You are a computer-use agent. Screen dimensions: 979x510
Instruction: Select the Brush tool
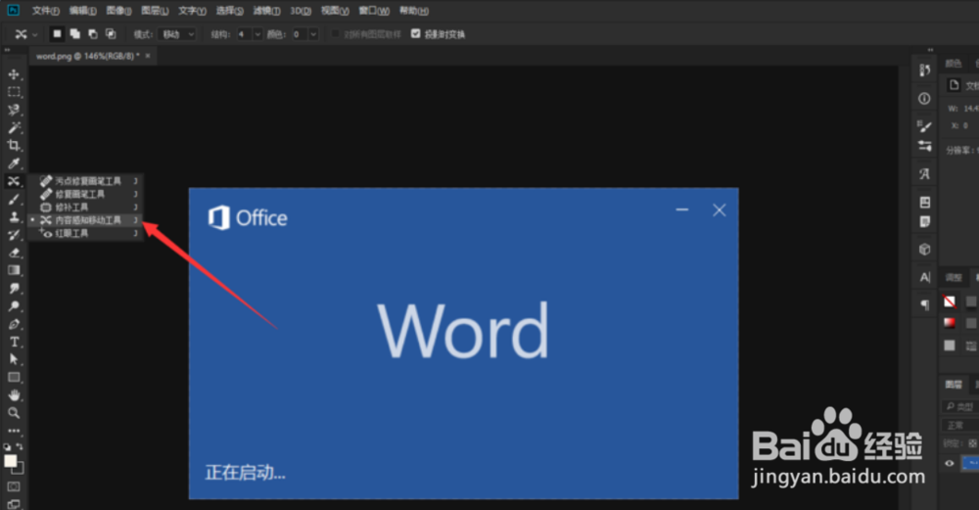coord(14,199)
